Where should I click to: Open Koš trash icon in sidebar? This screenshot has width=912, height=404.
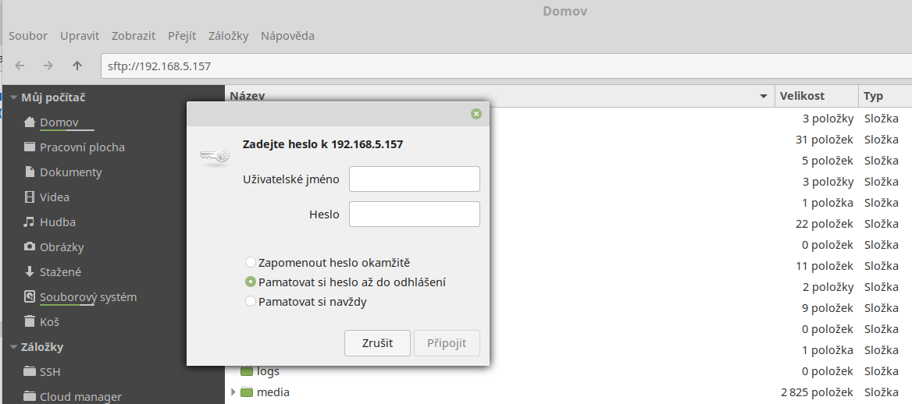(30, 322)
